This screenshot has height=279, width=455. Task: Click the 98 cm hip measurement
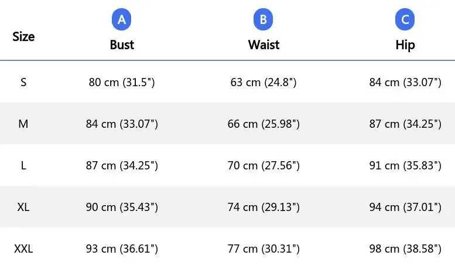point(405,249)
